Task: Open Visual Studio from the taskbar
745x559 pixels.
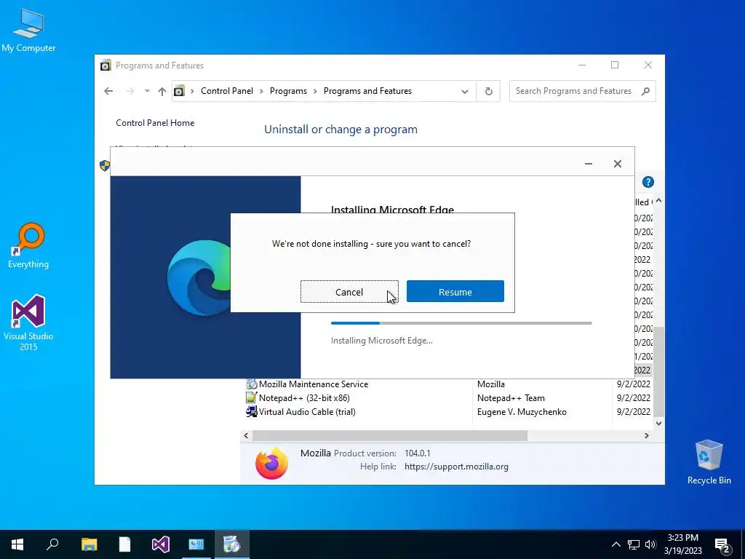Action: point(161,544)
